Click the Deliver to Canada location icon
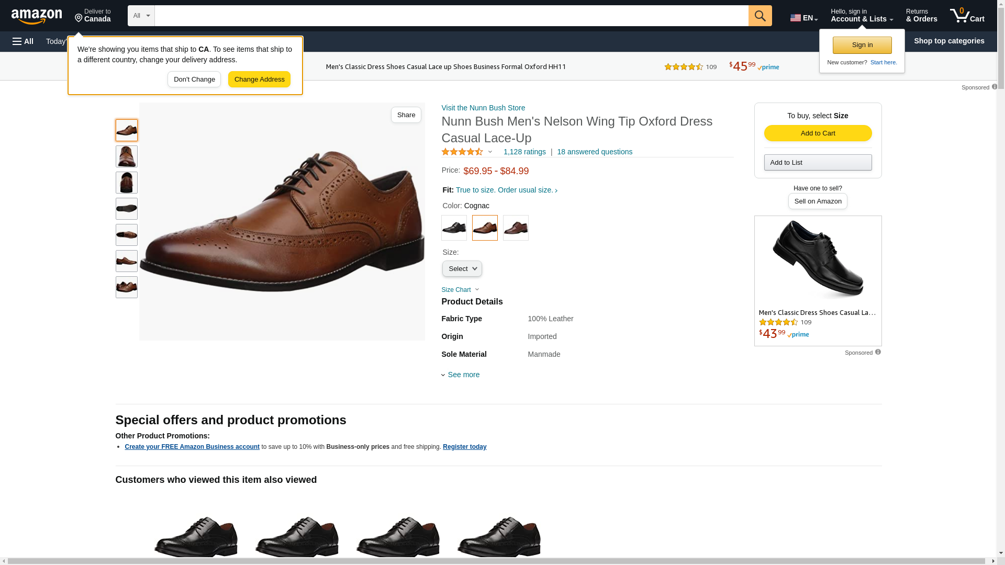The width and height of the screenshot is (1005, 565). [x=79, y=18]
